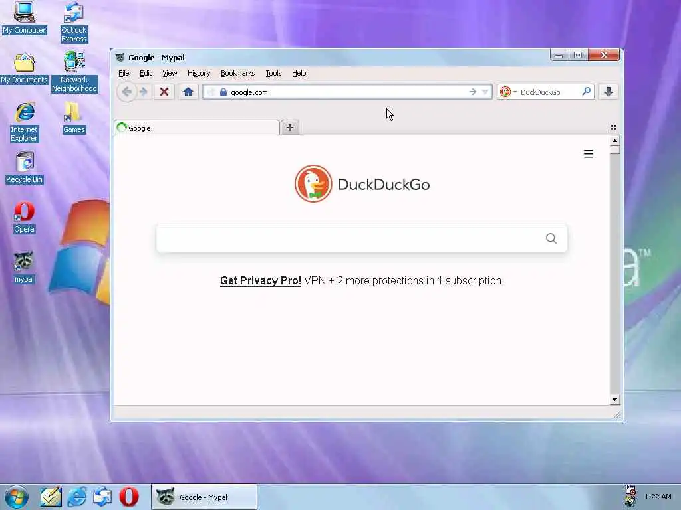Stop page loading with the red X
Viewport: 681px width, 510px height.
click(x=164, y=92)
